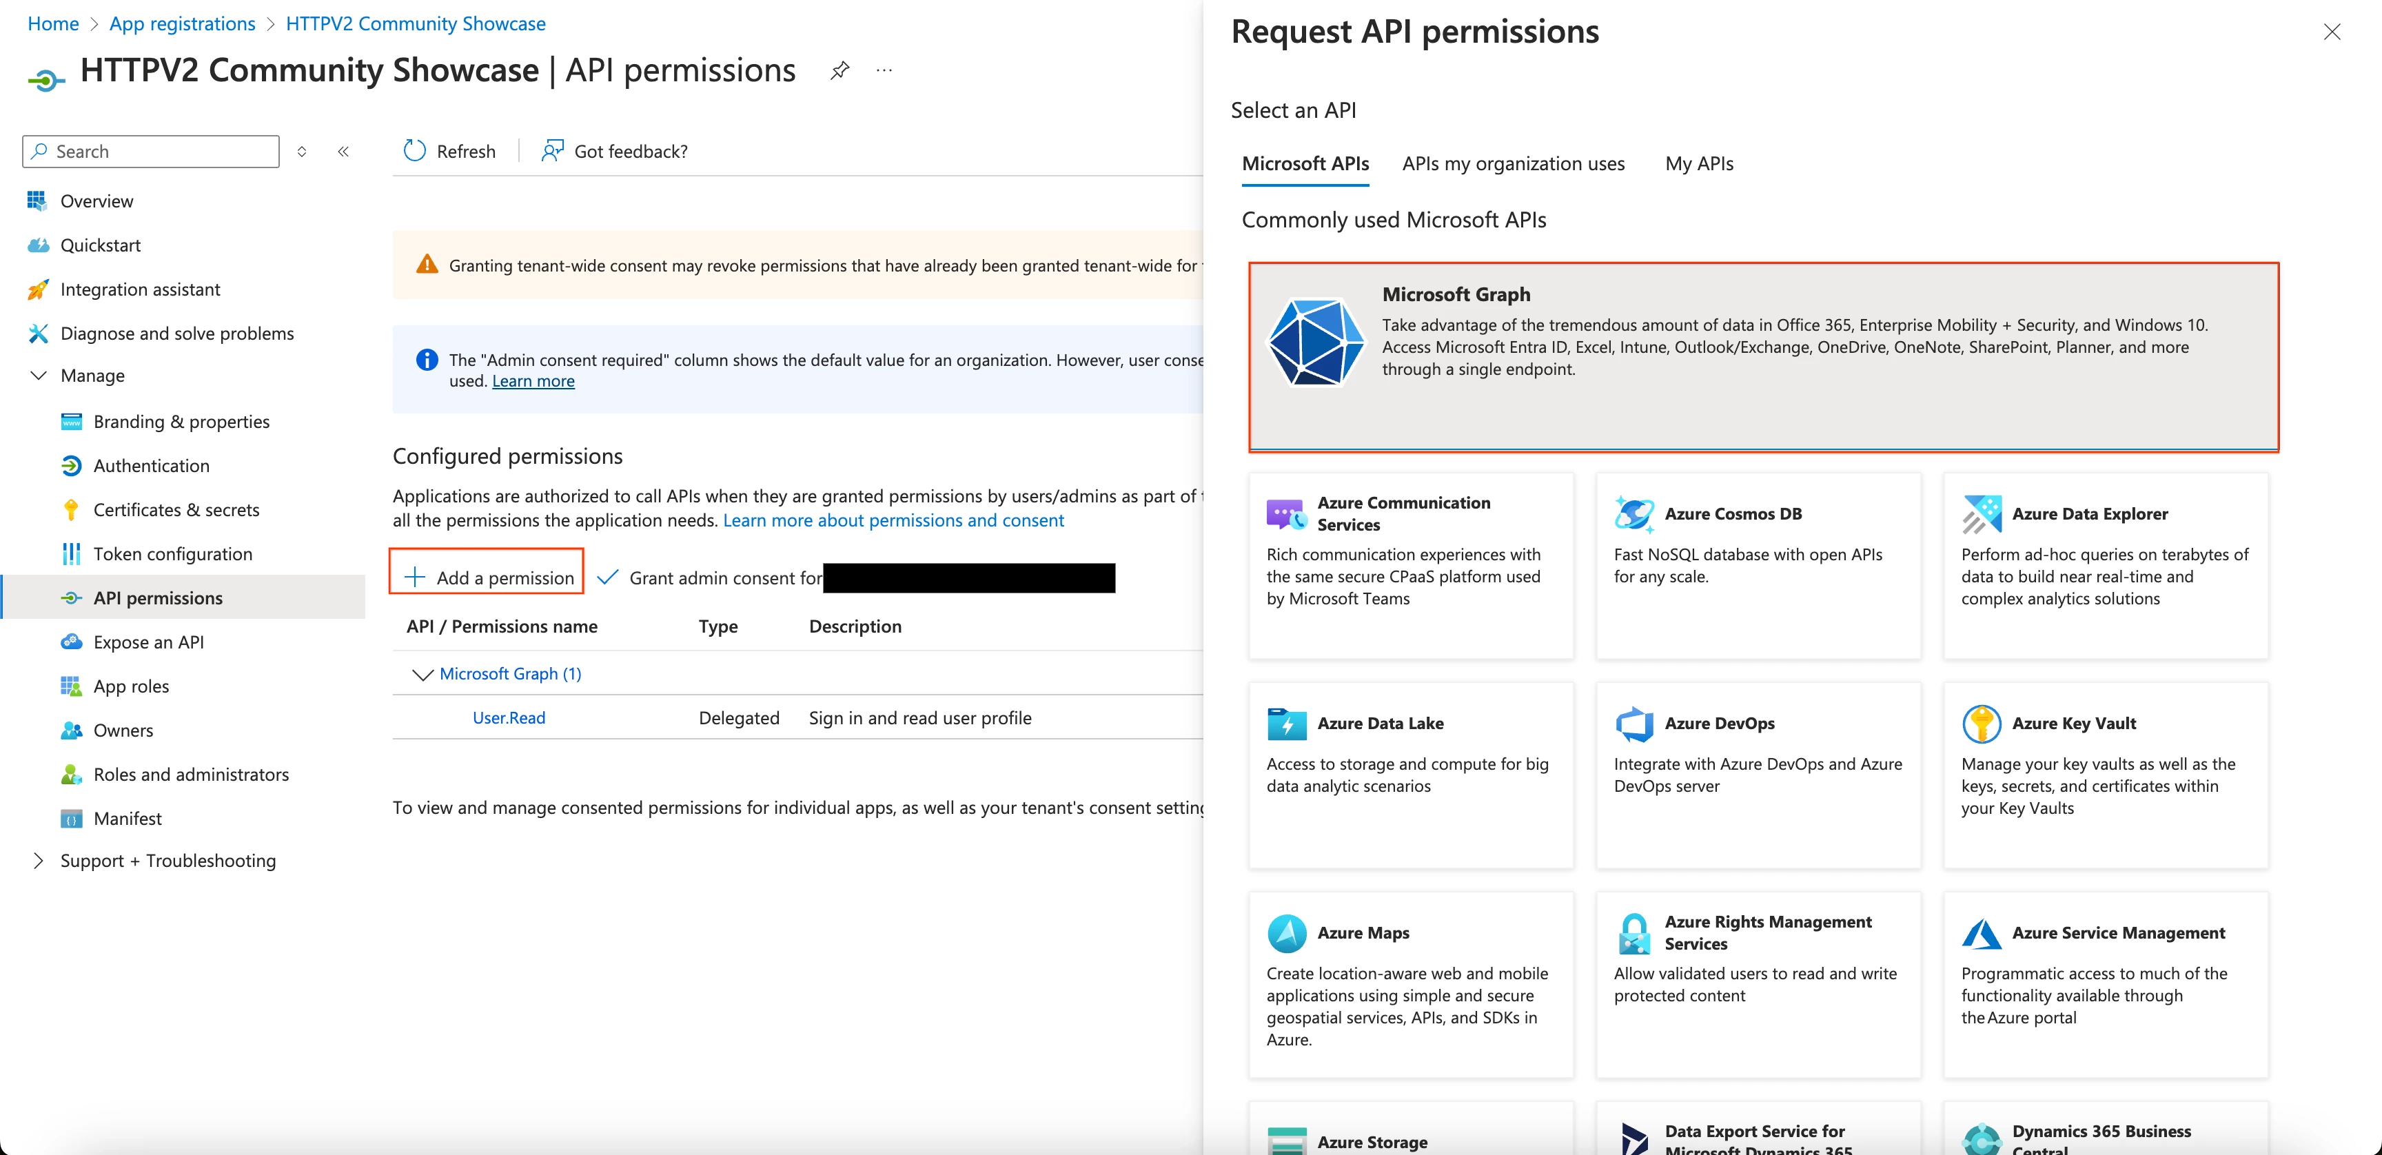Expand Support + Troubleshooting section

pos(38,861)
